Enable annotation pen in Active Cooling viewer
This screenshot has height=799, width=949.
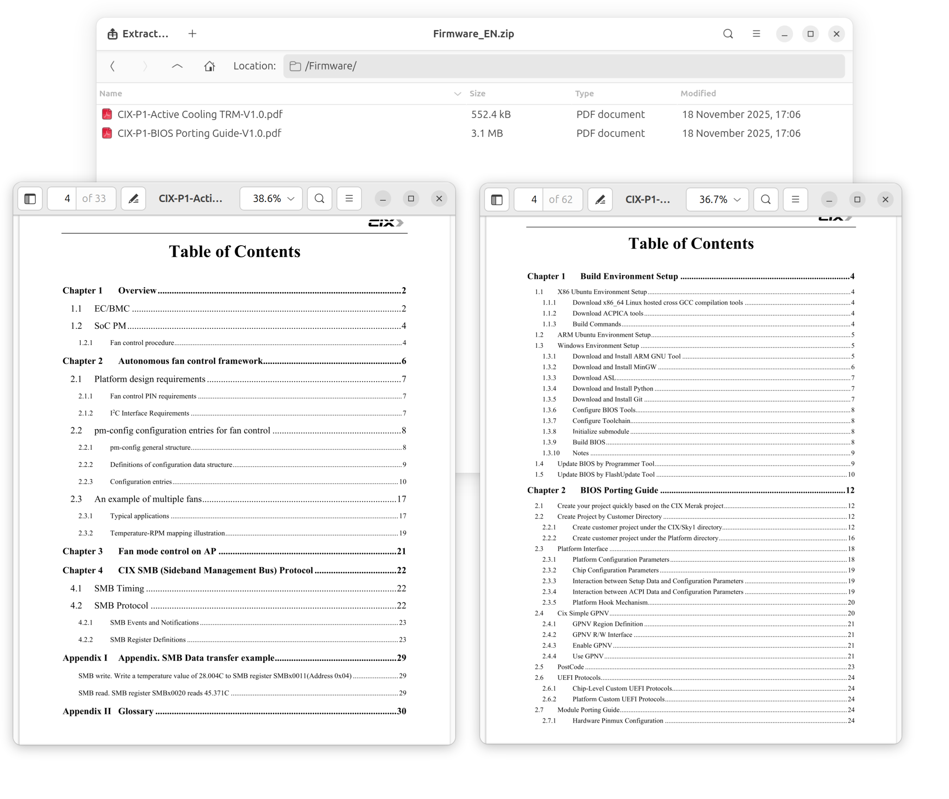pyautogui.click(x=133, y=199)
